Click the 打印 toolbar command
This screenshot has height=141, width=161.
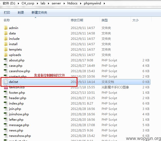tap(7, 12)
